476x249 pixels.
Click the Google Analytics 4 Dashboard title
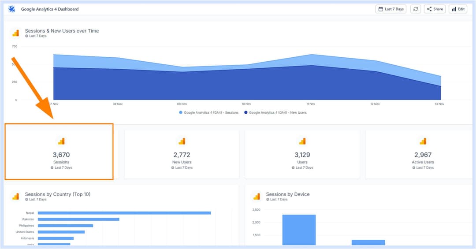(x=50, y=9)
